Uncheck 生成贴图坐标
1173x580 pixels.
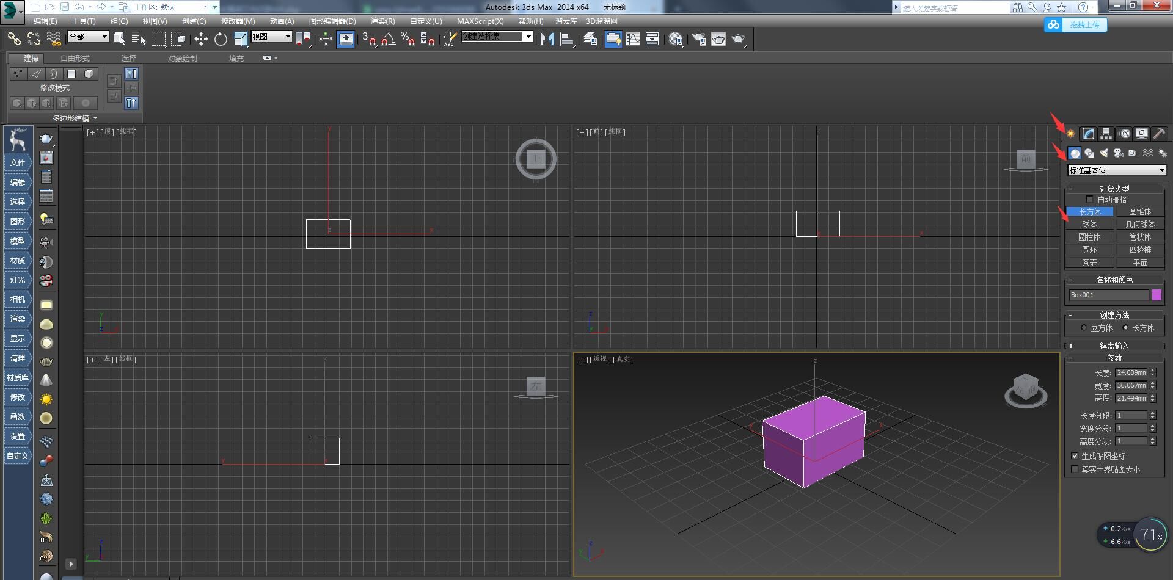[1075, 455]
